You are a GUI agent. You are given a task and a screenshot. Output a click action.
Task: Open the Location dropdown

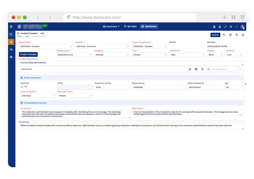pos(103,46)
